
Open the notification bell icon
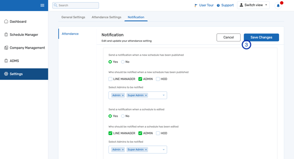(x=278, y=6)
